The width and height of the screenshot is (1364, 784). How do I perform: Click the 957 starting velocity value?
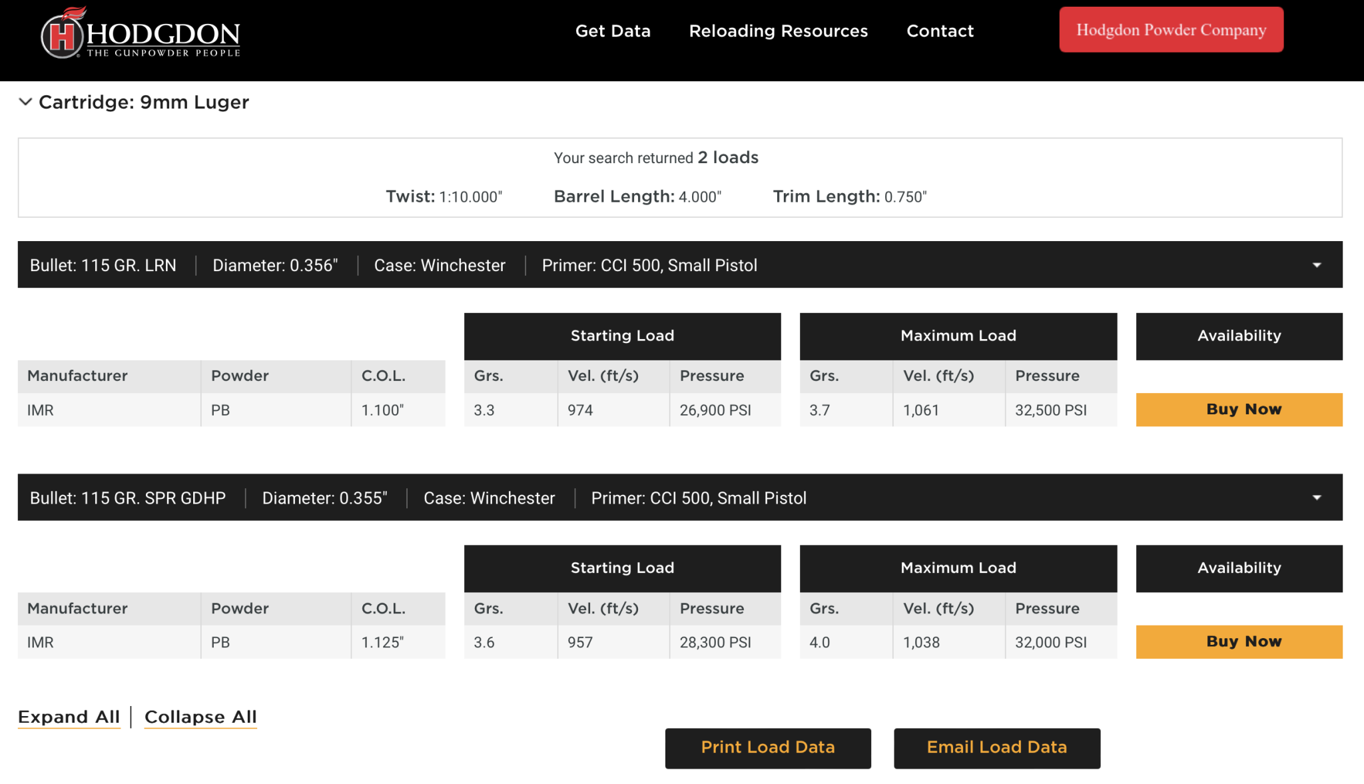(x=580, y=642)
